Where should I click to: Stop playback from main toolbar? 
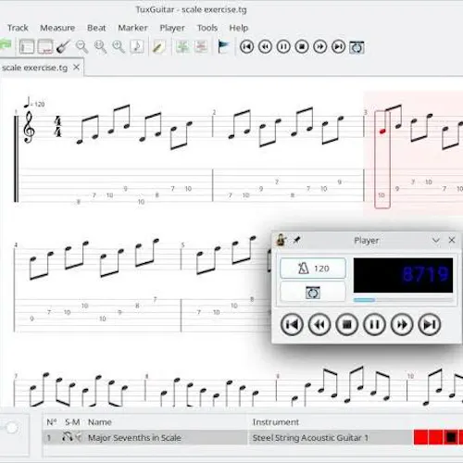tap(302, 47)
